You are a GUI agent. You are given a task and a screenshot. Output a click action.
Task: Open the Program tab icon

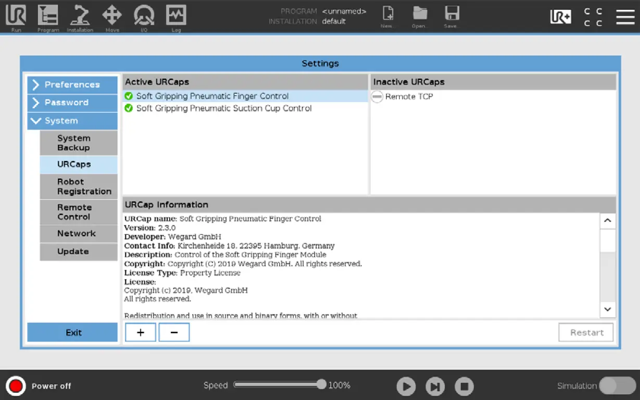click(48, 17)
